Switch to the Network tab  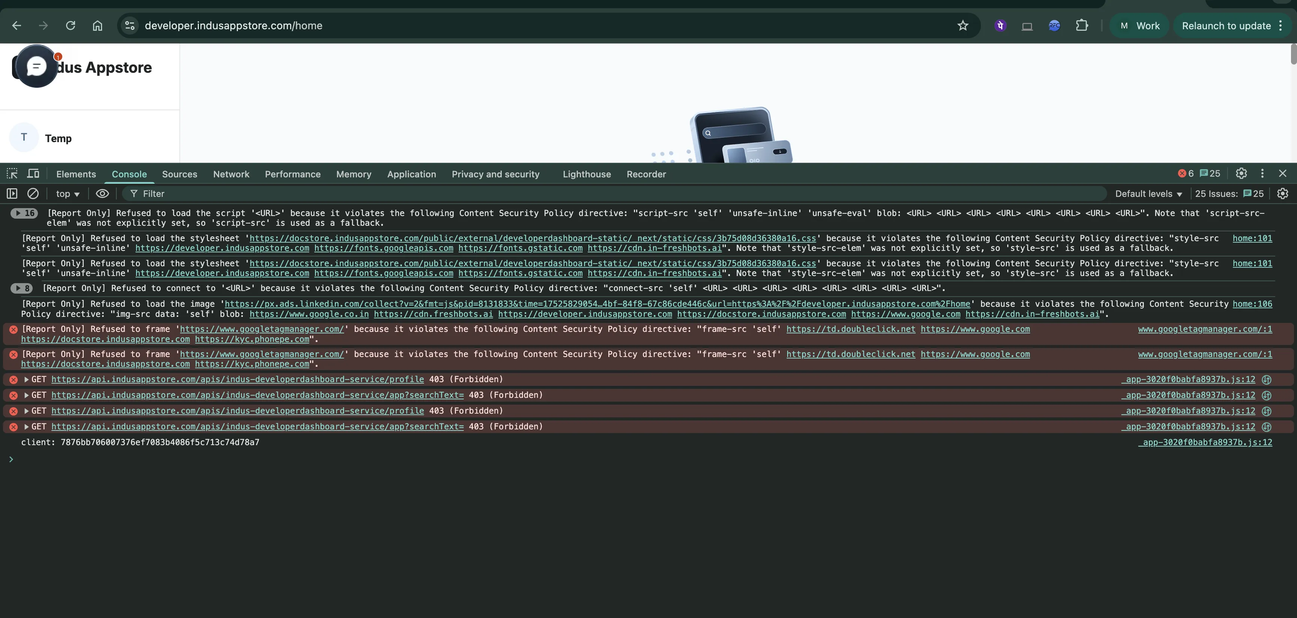pyautogui.click(x=231, y=174)
